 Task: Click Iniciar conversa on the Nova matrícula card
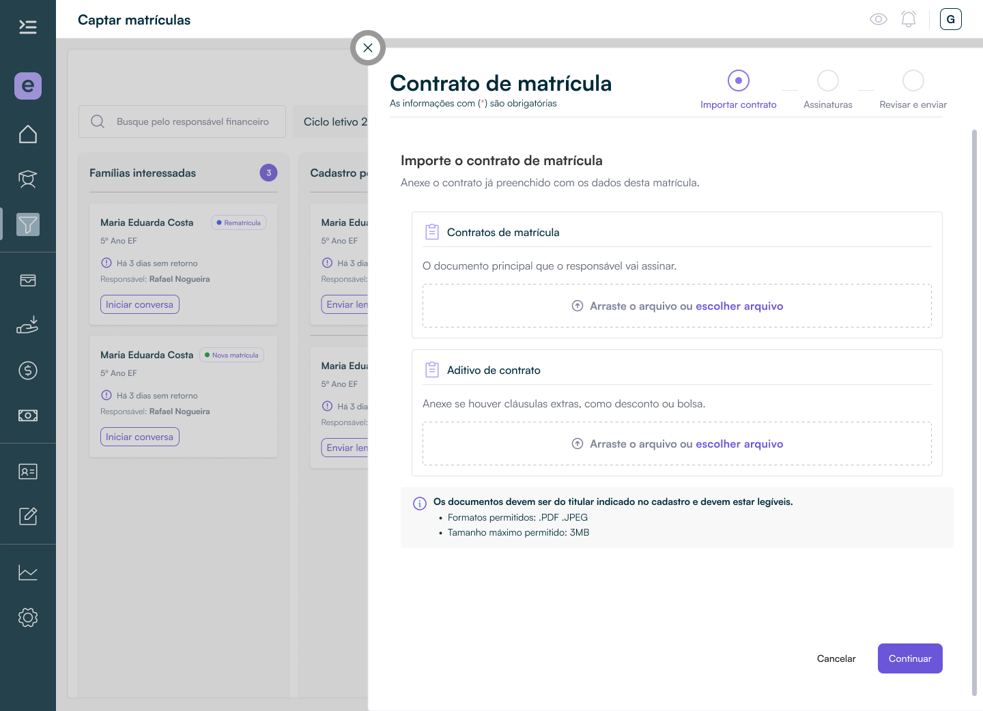(140, 437)
